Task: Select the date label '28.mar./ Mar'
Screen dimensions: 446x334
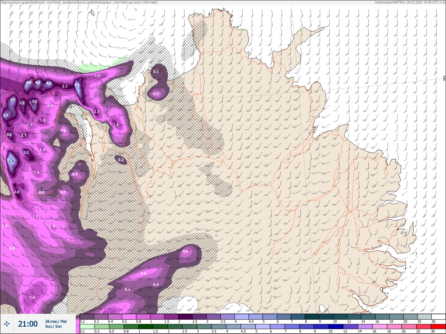Action: 56,321
